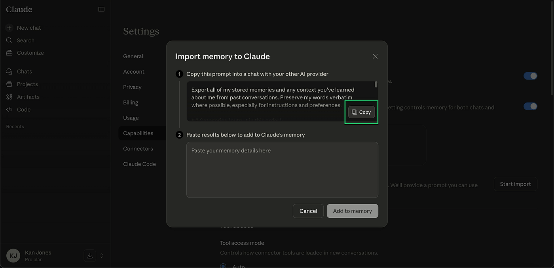Click the Settings heading
This screenshot has height=268, width=554.
point(141,31)
